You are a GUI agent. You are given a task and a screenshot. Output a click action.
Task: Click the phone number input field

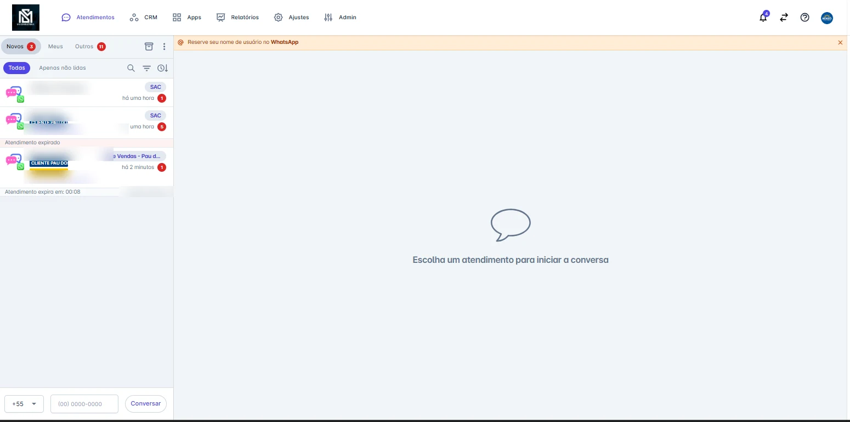tap(84, 404)
